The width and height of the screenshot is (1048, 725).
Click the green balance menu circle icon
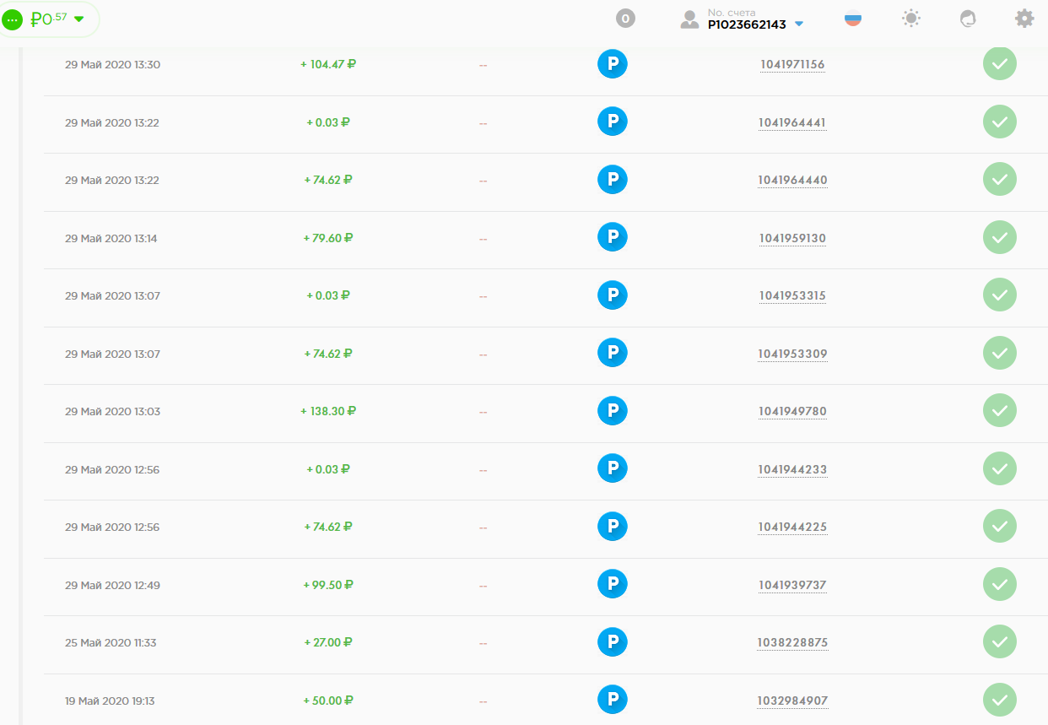click(13, 19)
